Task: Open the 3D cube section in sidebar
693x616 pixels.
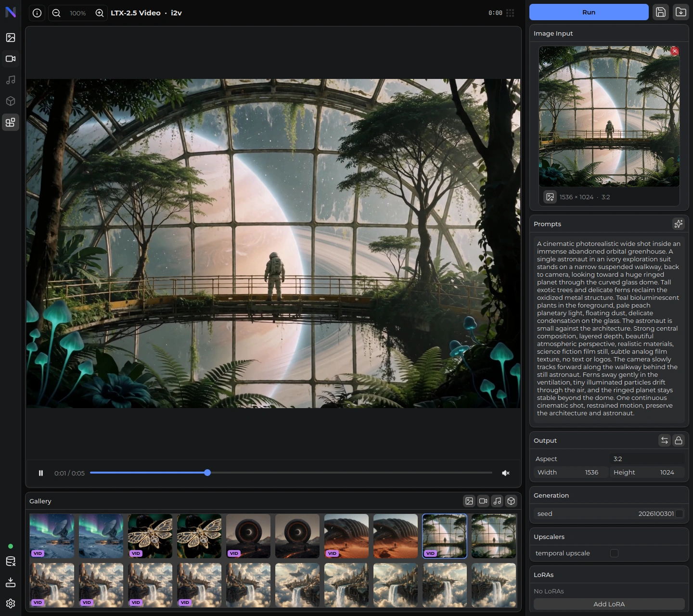Action: (11, 101)
